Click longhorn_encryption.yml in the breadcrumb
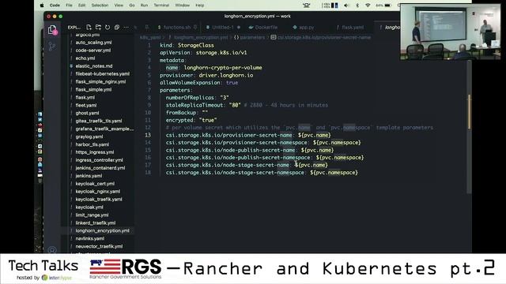The image size is (506, 284). tap(201, 37)
